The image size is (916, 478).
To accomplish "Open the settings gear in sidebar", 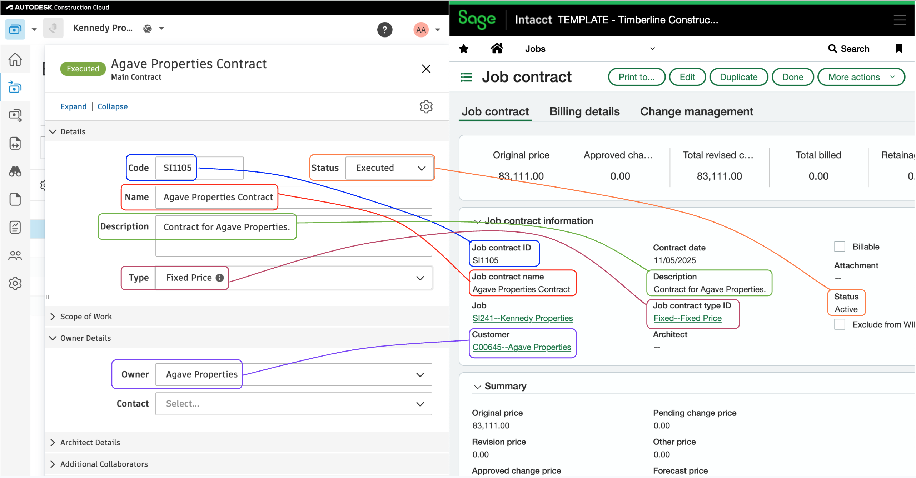I will point(15,283).
